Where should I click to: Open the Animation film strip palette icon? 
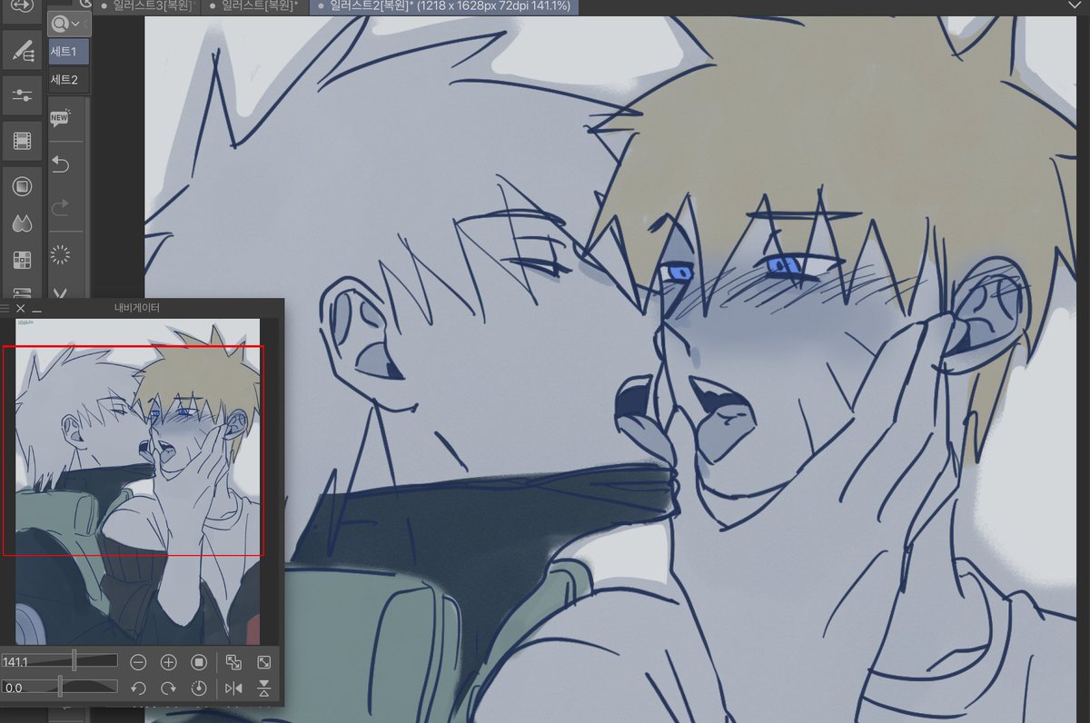tap(22, 141)
